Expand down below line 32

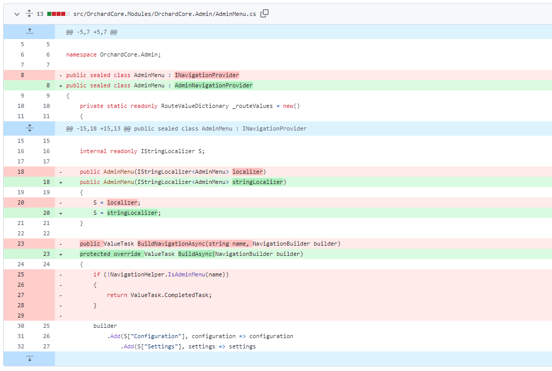coord(30,359)
